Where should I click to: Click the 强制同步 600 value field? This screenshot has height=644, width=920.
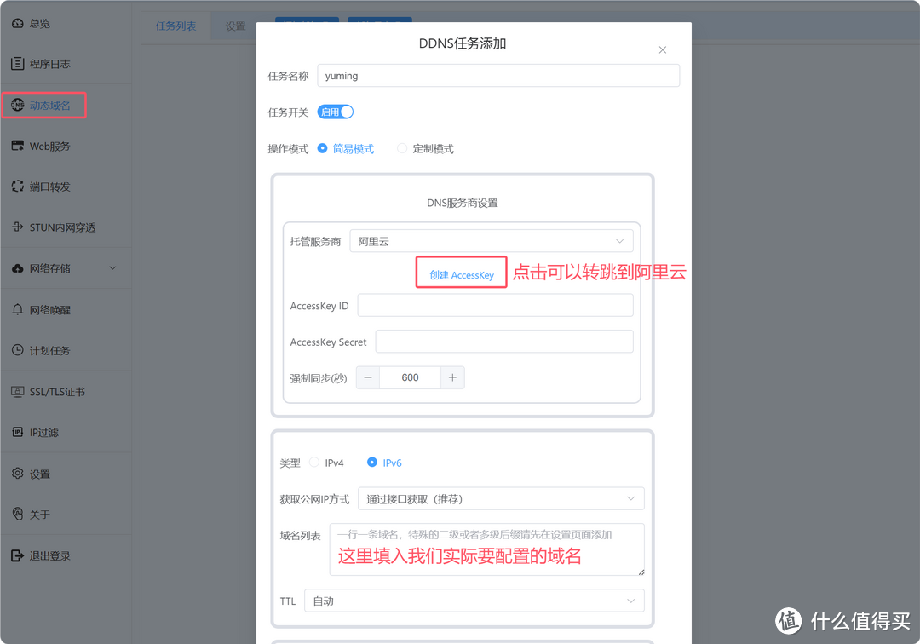tap(410, 377)
